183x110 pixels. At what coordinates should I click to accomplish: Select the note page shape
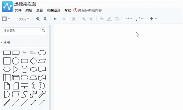[x=7, y=86]
